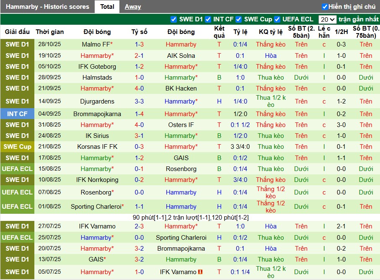Screen dimensions: 380x280
Task: Select the Total tab
Action: pyautogui.click(x=107, y=6)
